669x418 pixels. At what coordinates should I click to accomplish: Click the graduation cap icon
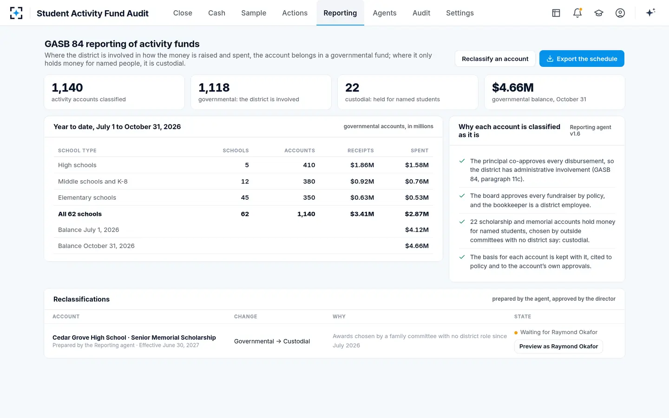pos(599,13)
